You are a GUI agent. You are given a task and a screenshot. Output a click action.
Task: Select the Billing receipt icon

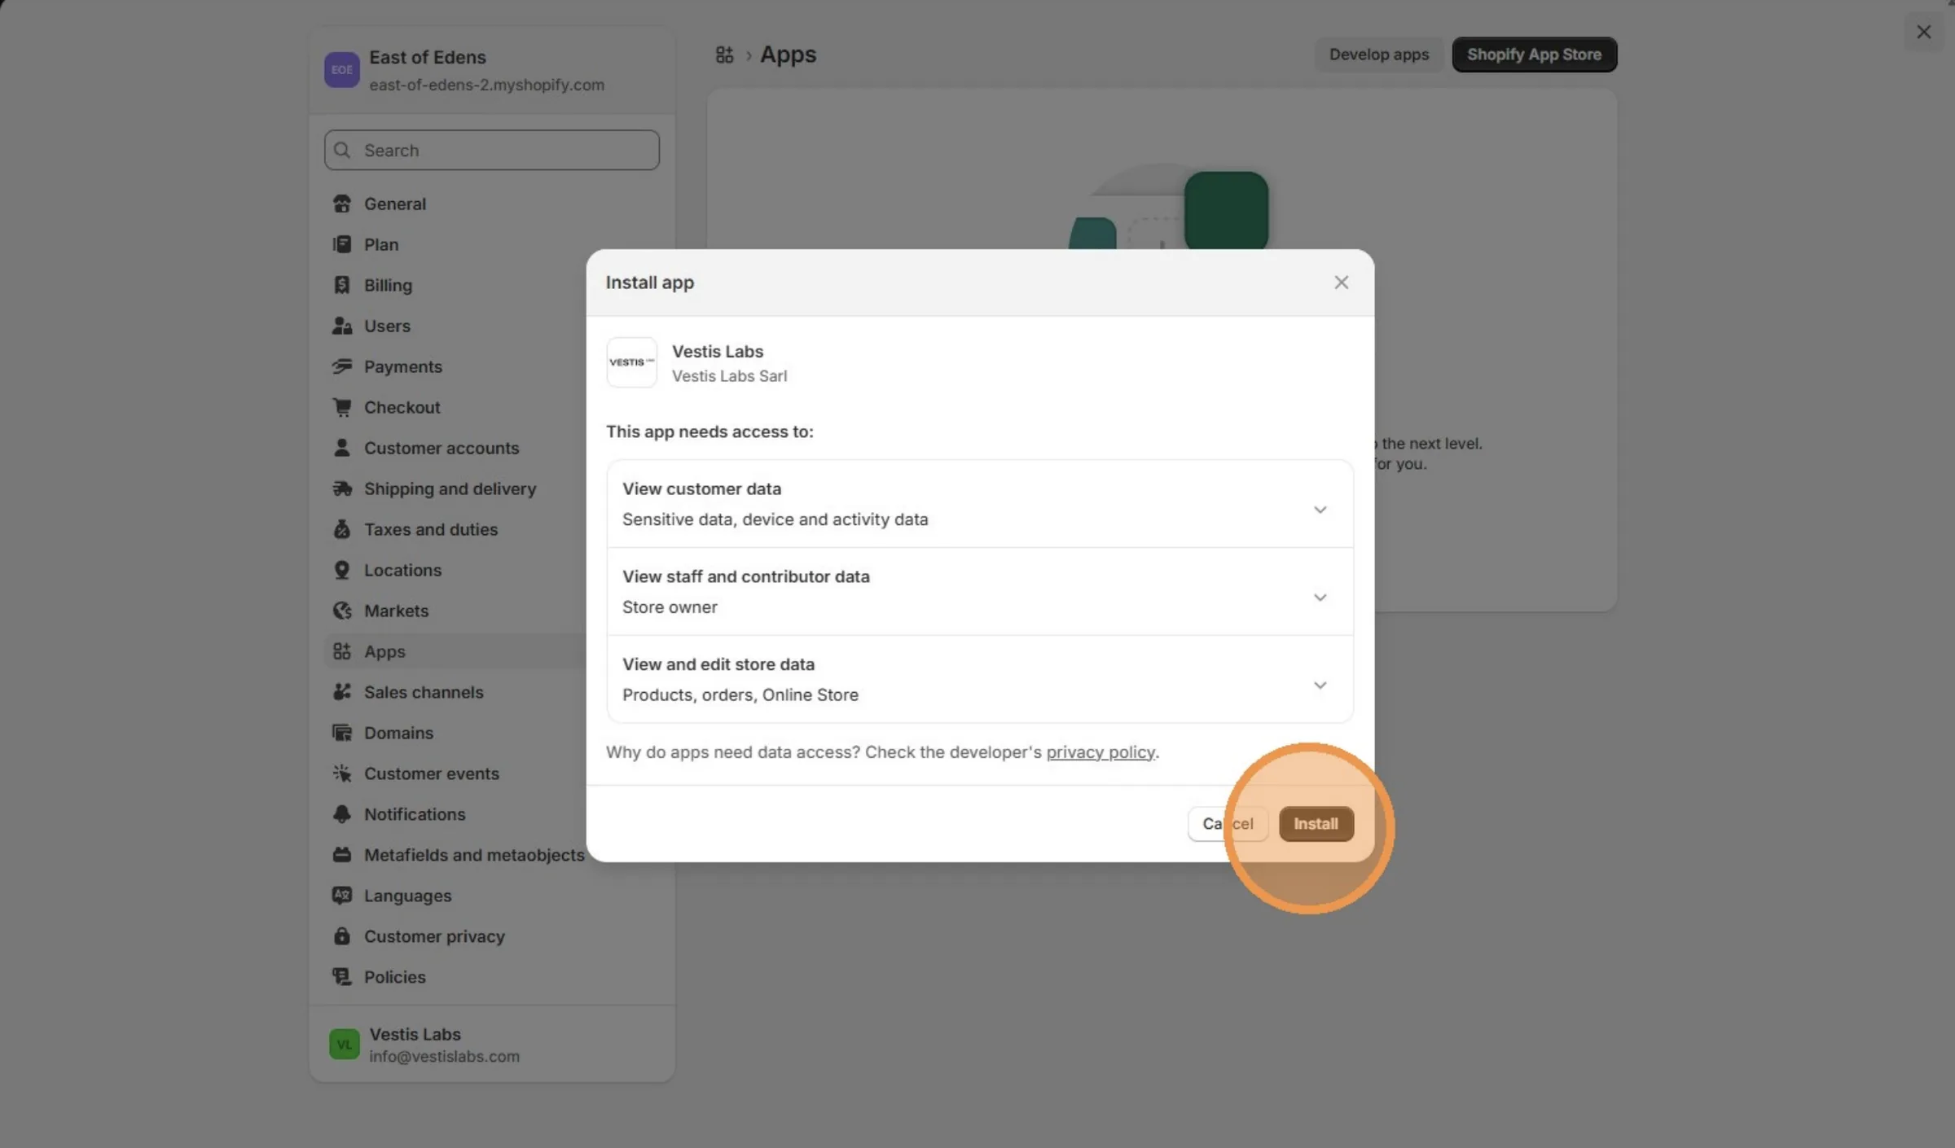click(342, 285)
